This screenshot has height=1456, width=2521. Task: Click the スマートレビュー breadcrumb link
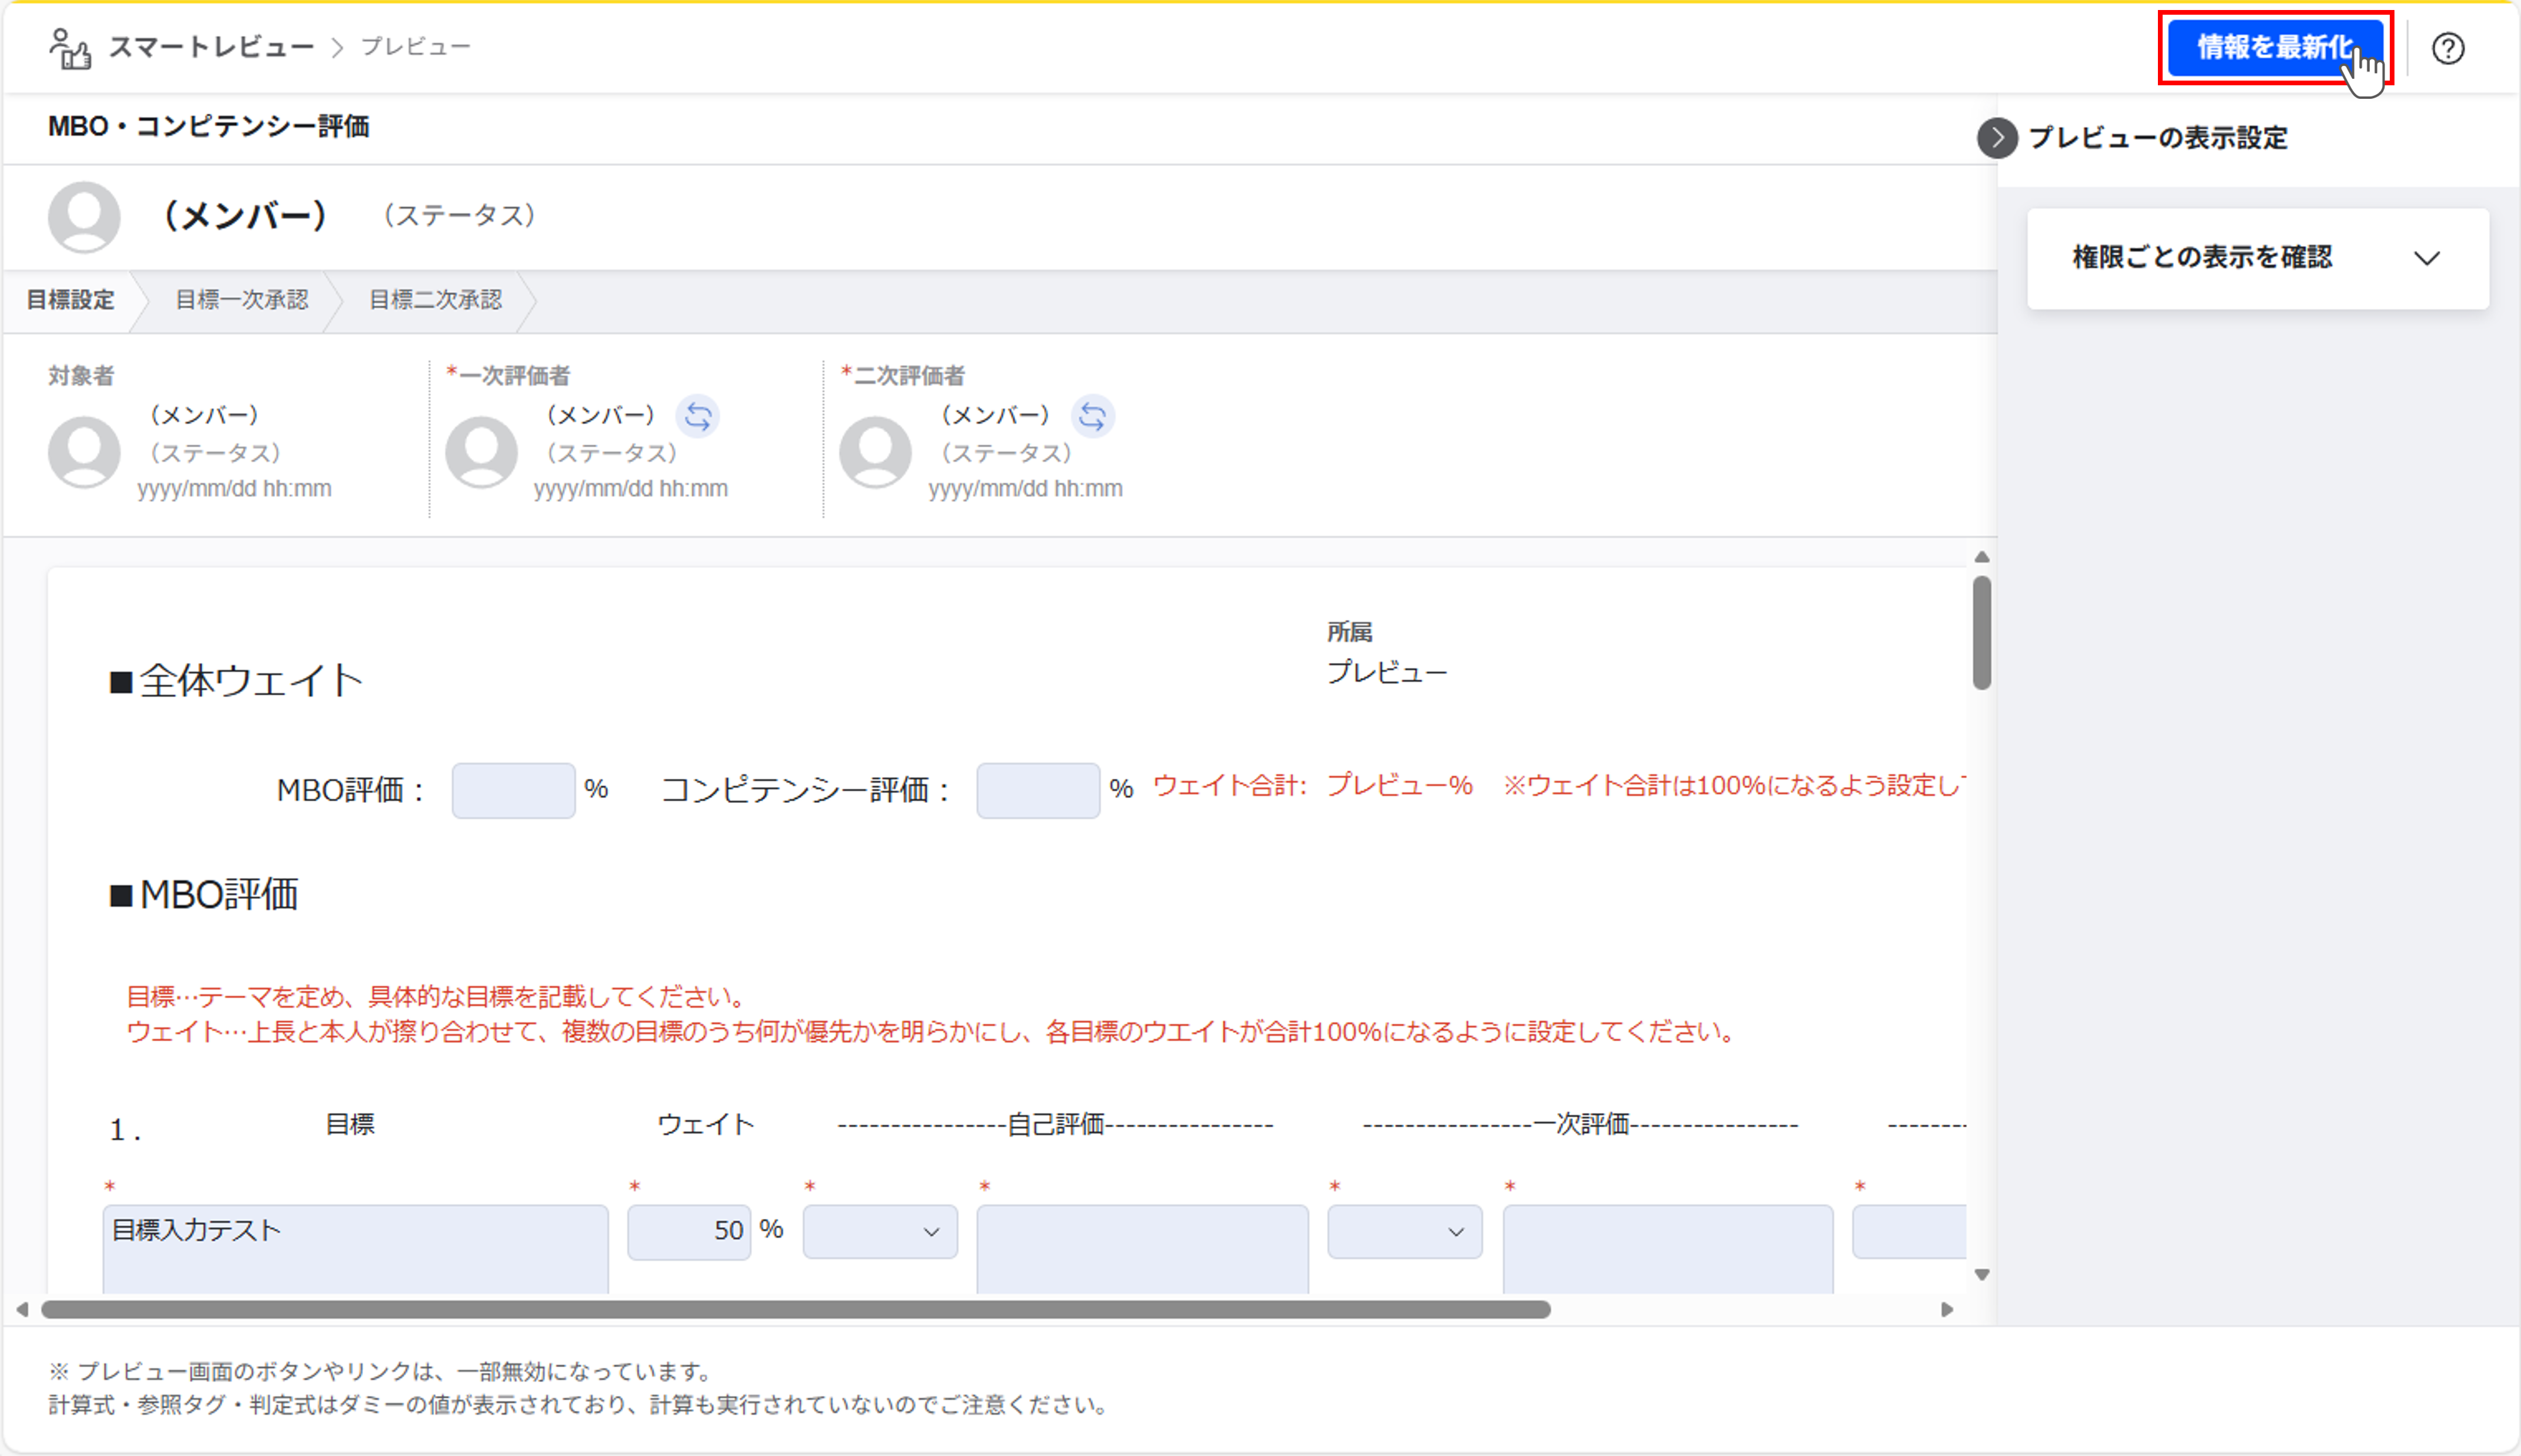(x=211, y=47)
